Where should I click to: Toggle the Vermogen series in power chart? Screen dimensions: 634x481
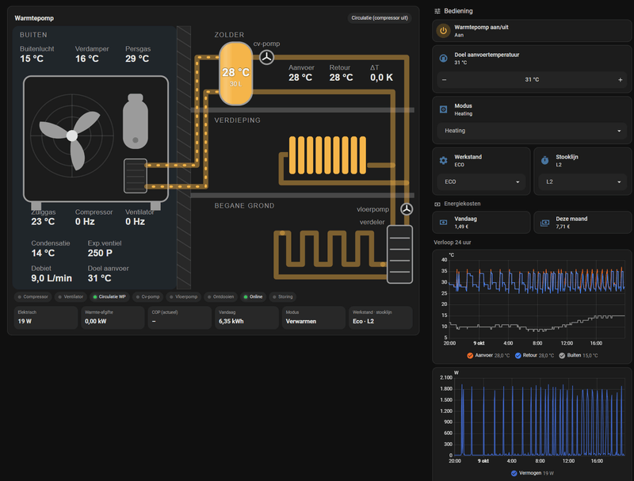[x=532, y=473]
